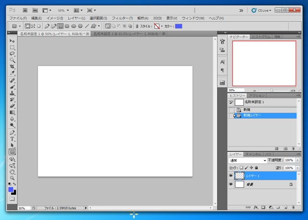Pick the Horizontal Type tool
The width and height of the screenshot is (308, 220).
click(x=13, y=139)
